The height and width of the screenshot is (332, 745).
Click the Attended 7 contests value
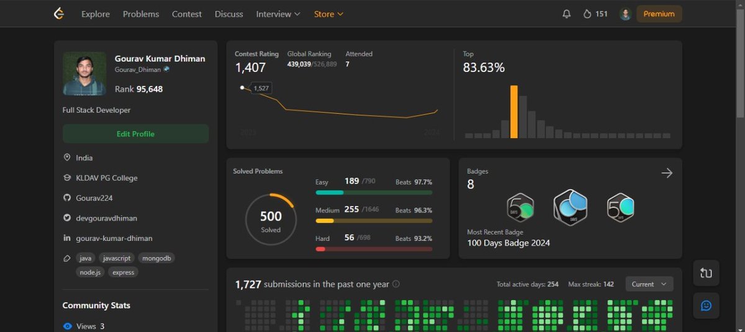pyautogui.click(x=348, y=64)
